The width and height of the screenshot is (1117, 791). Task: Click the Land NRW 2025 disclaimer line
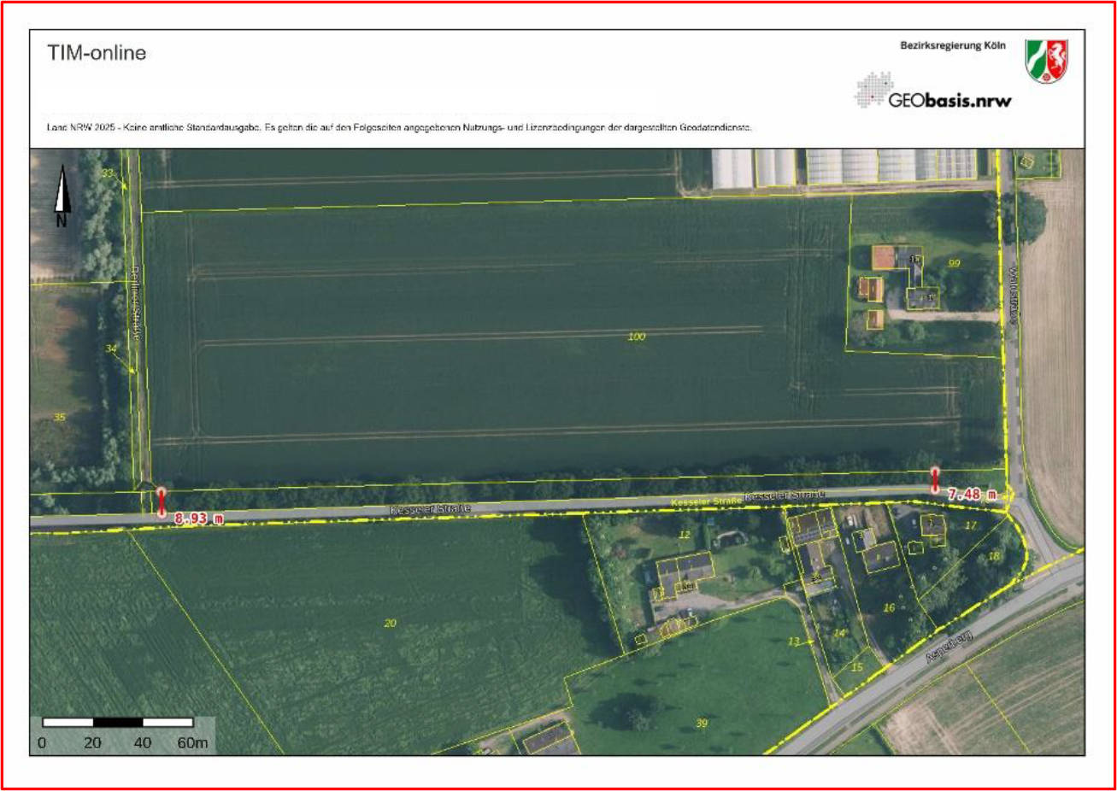(x=399, y=127)
